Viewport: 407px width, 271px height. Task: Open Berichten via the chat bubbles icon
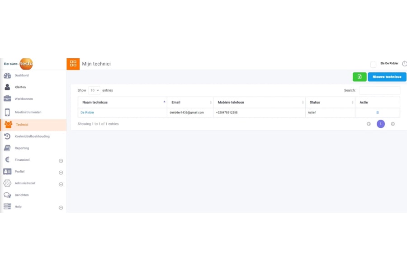click(x=7, y=195)
